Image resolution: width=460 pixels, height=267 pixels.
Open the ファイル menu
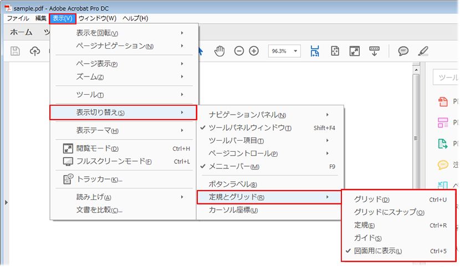pyautogui.click(x=18, y=18)
